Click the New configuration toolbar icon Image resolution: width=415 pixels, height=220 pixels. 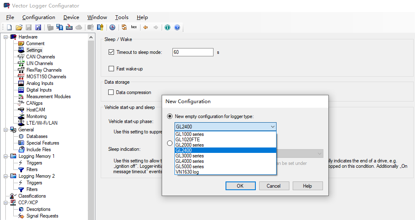(9, 27)
